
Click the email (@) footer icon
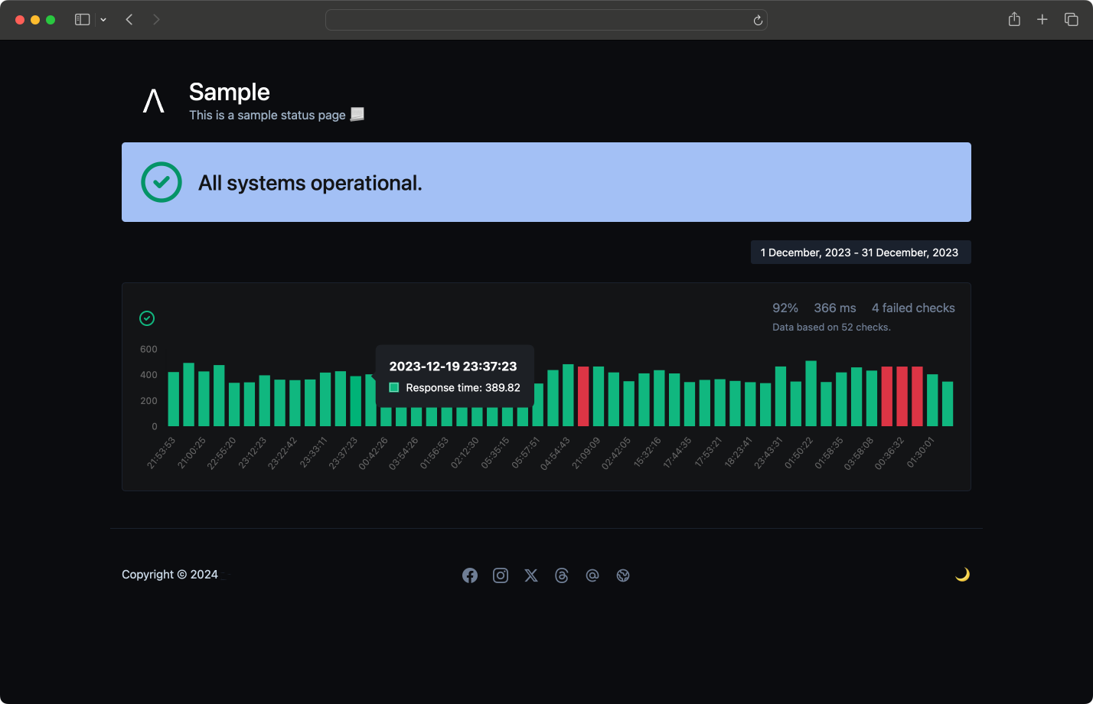click(592, 575)
